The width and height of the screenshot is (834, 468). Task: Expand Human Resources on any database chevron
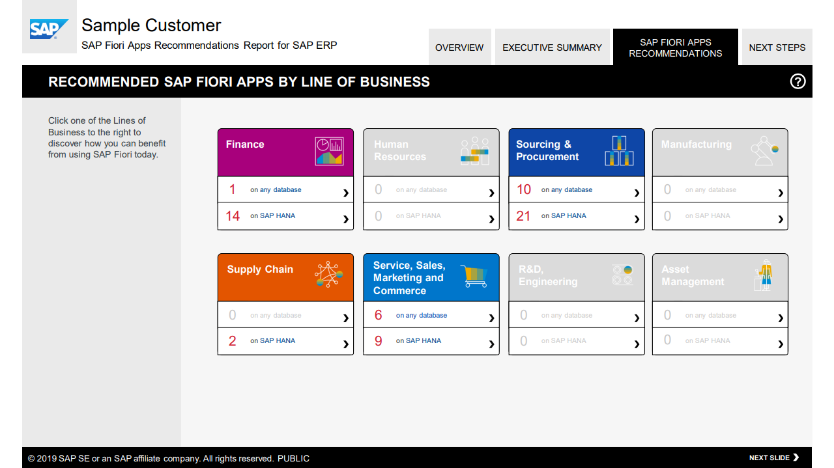(491, 193)
